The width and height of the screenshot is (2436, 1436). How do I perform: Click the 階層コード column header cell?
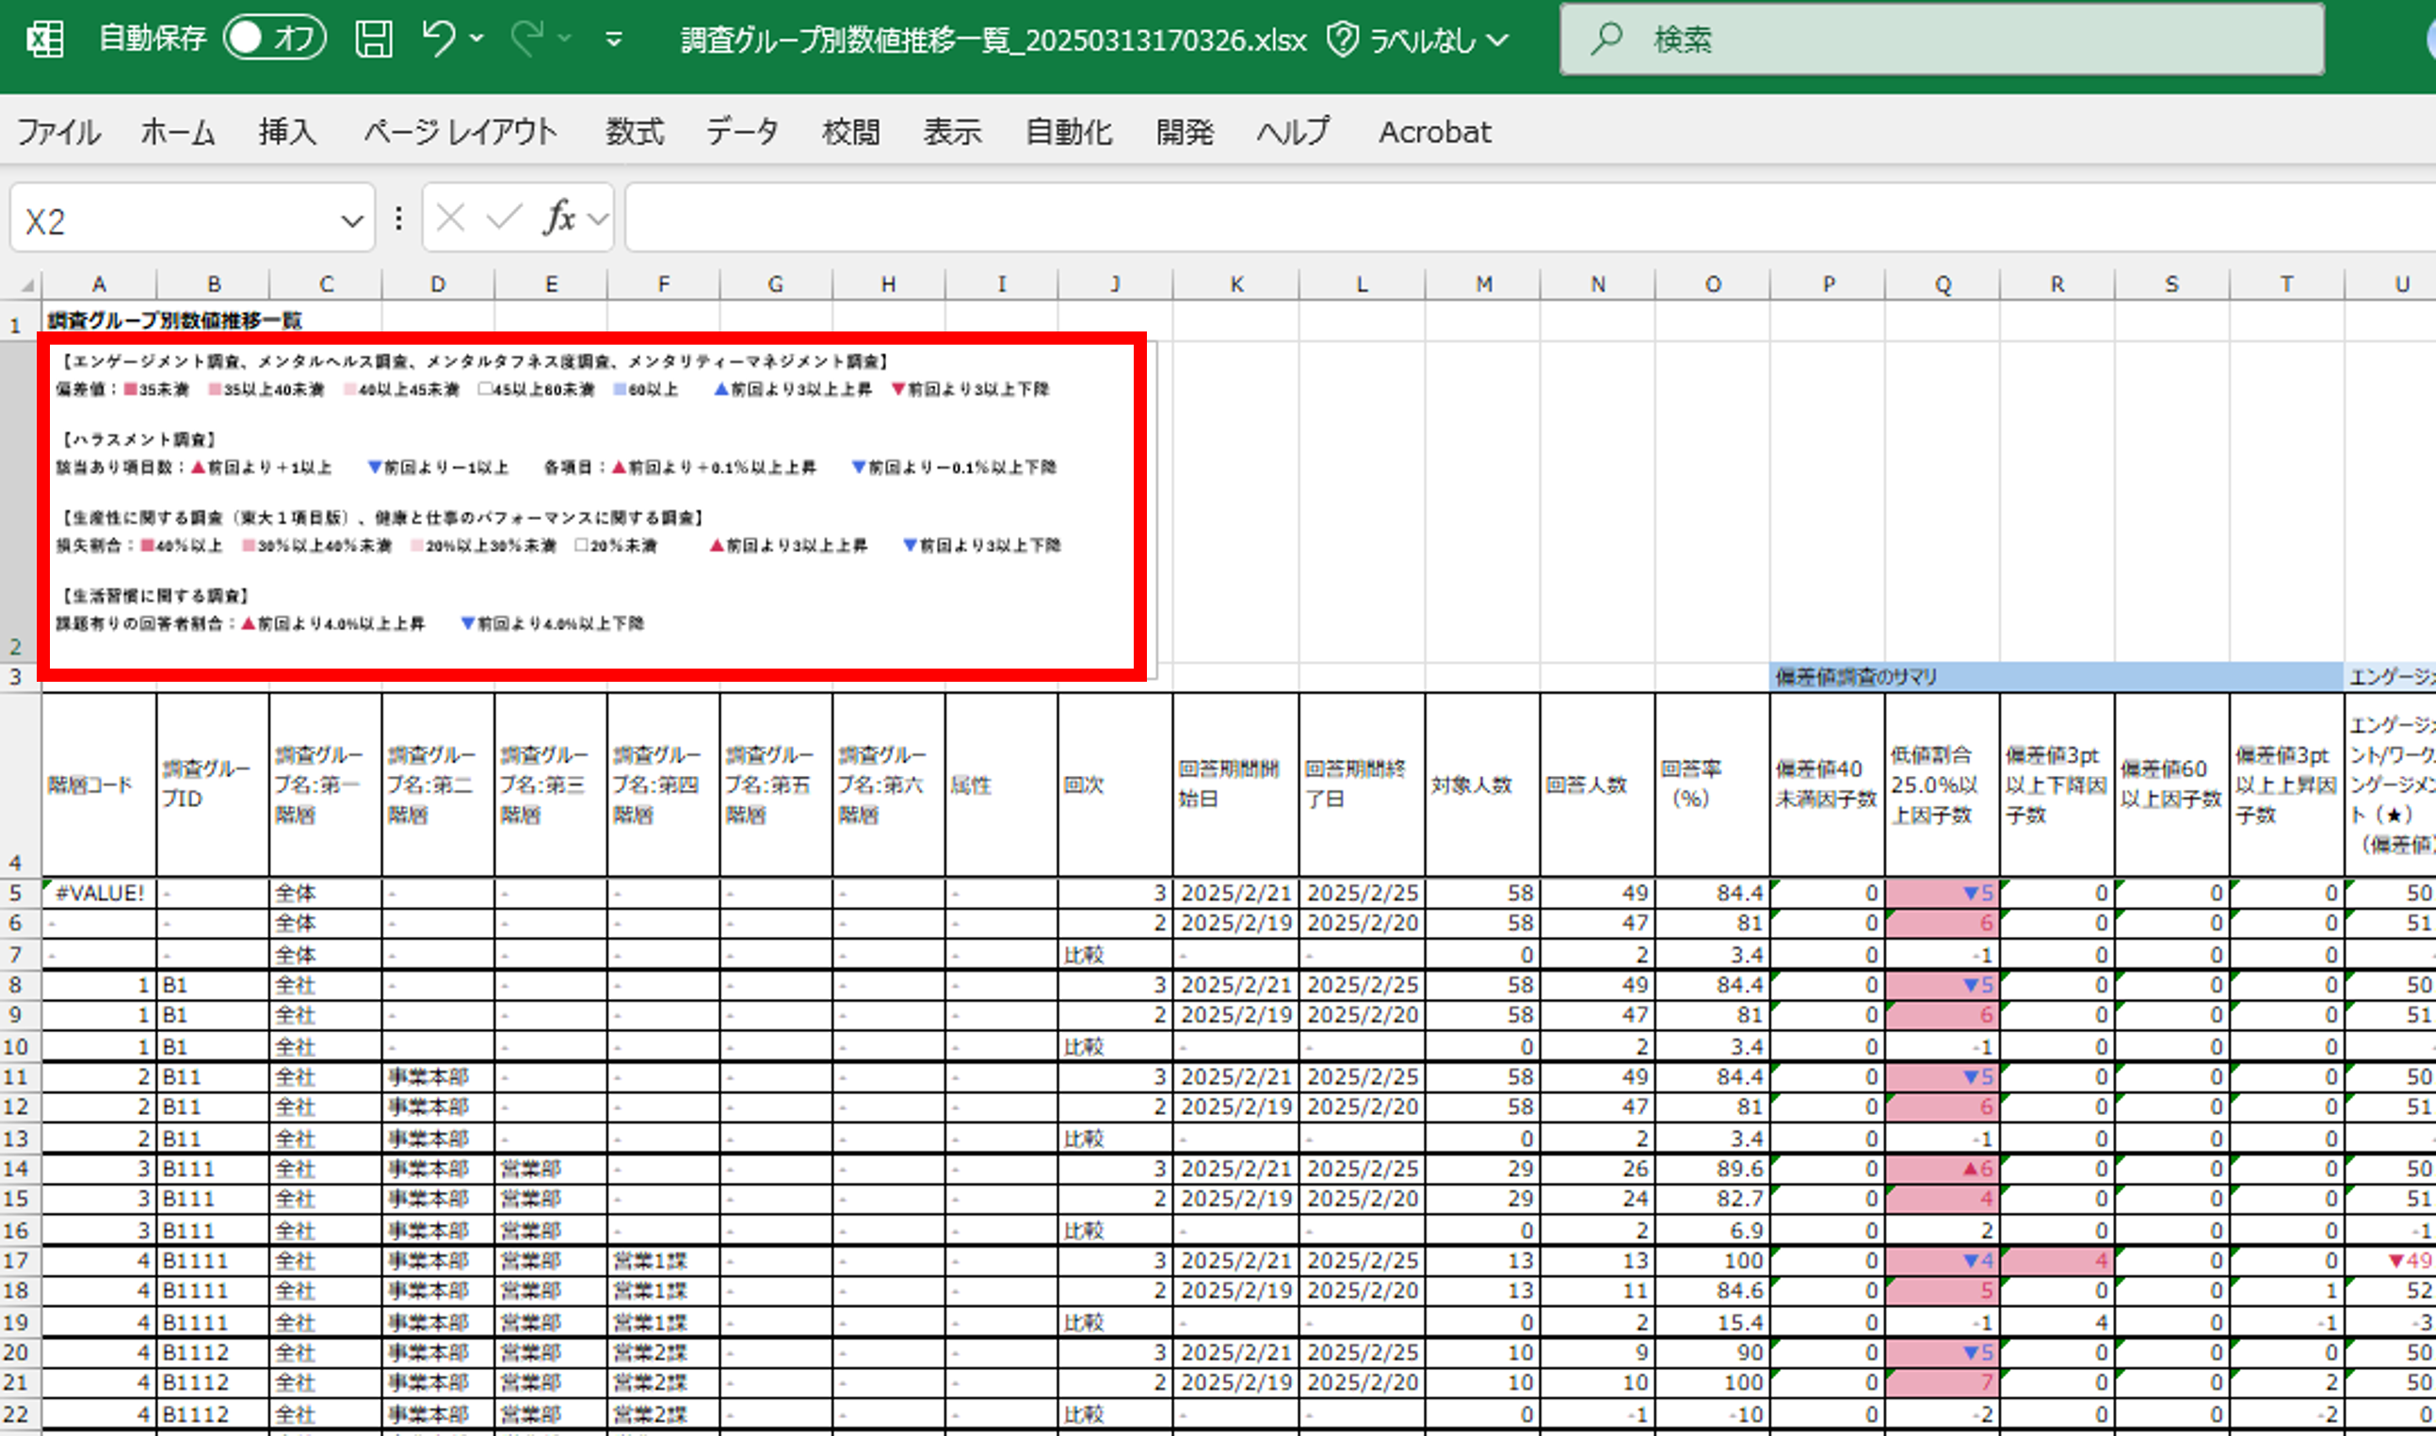click(x=99, y=784)
